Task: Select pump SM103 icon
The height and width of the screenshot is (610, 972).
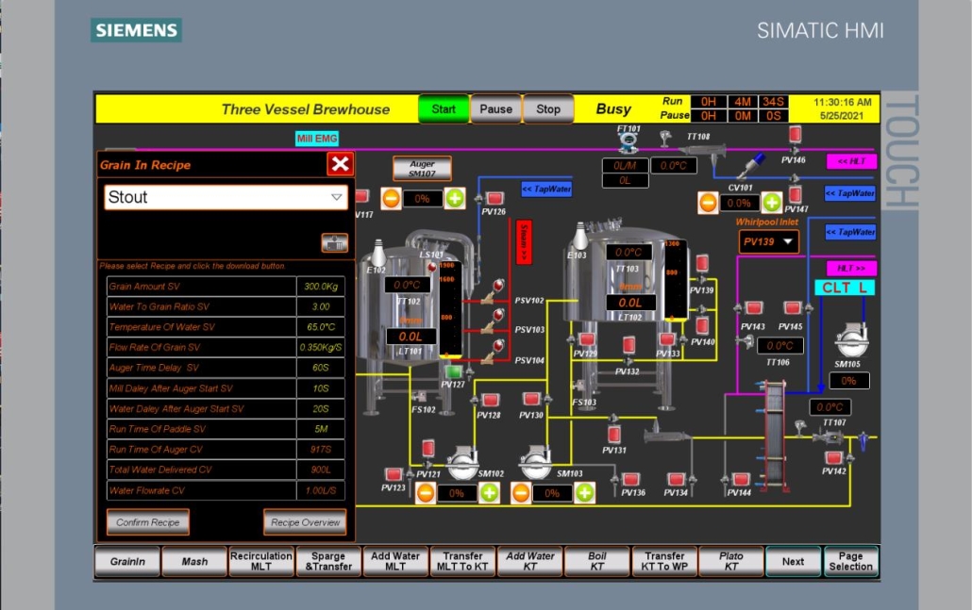Action: pos(536,462)
